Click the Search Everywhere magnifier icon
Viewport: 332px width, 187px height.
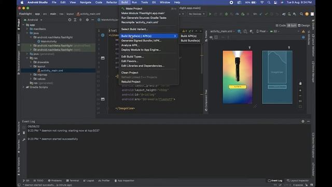pyautogui.click(x=301, y=14)
